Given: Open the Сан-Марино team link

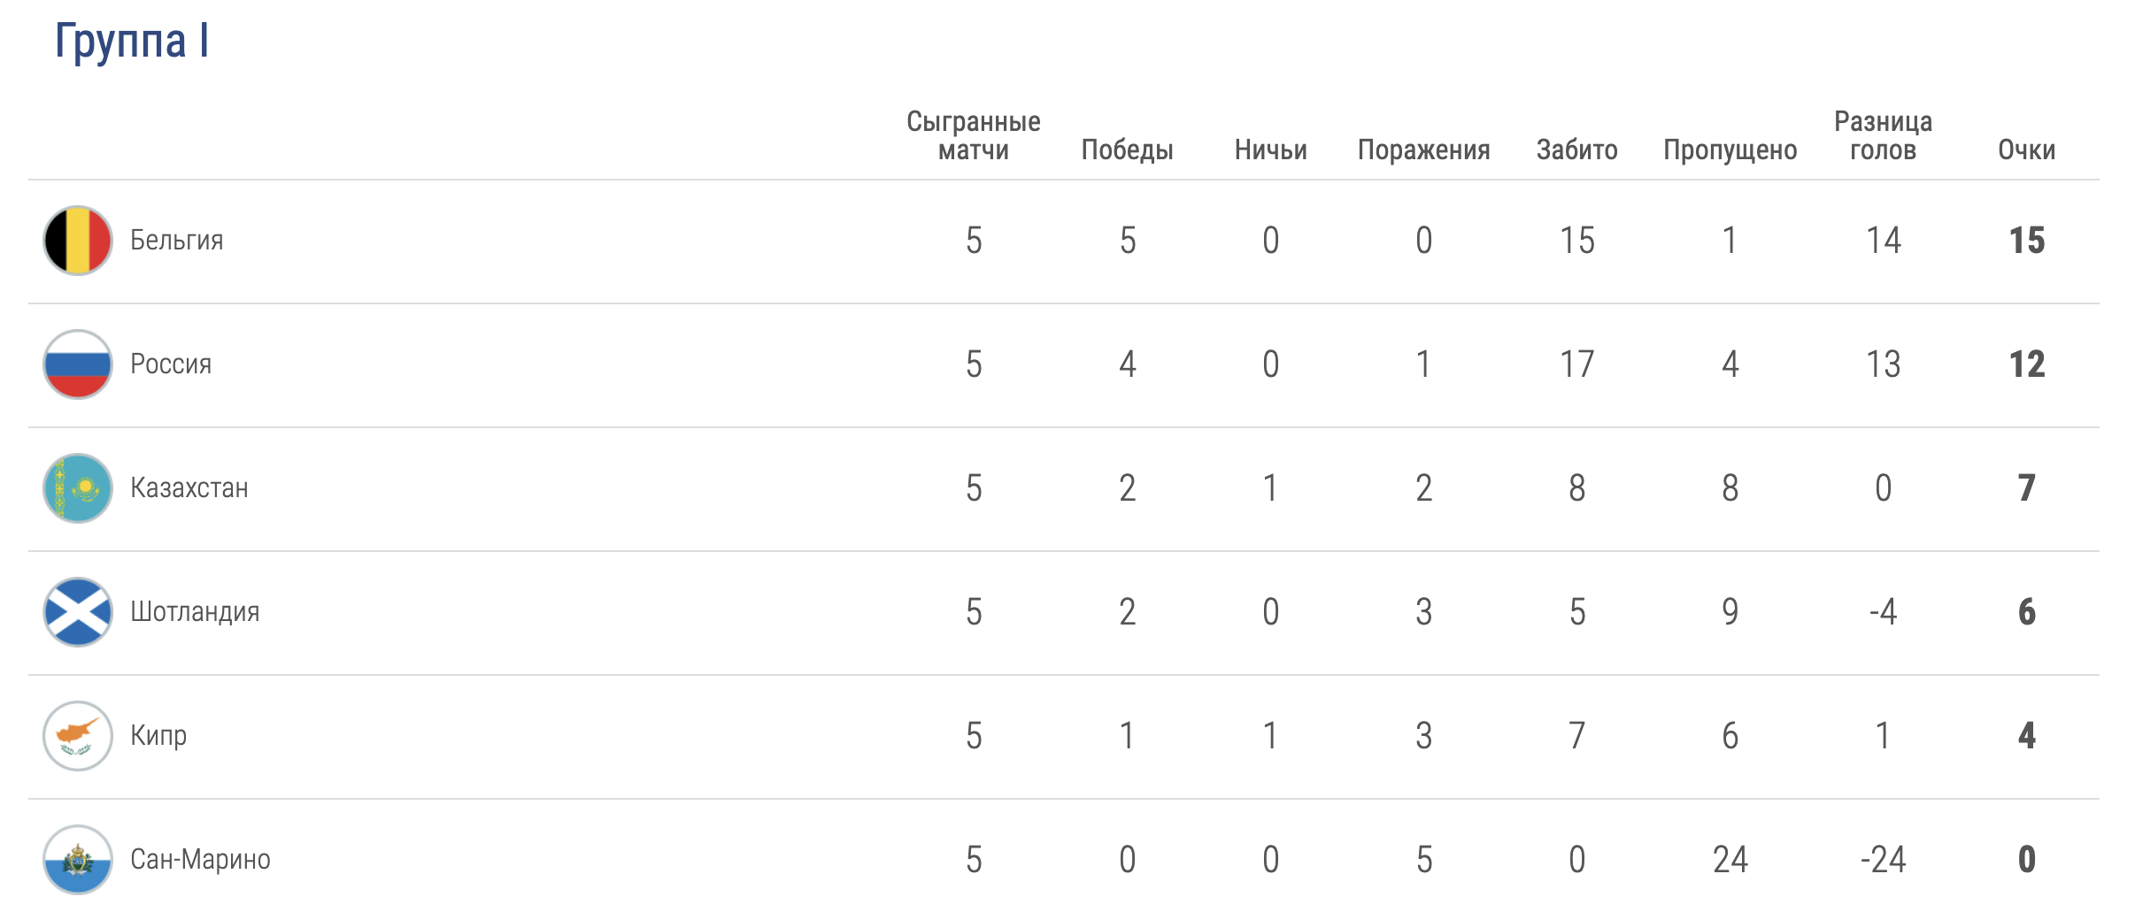Looking at the screenshot, I should coord(200,860).
